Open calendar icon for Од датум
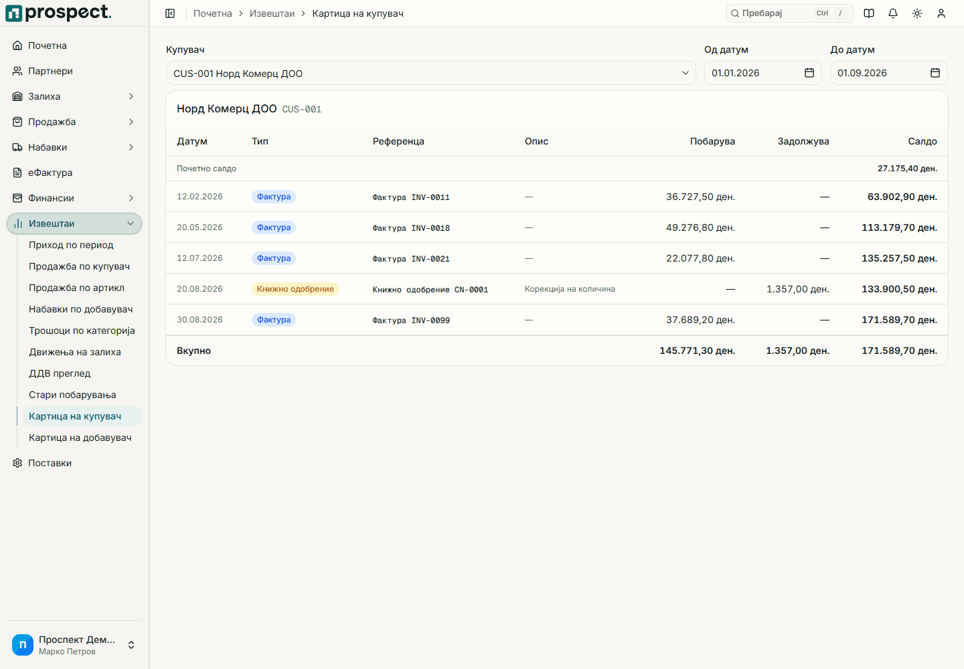 click(809, 73)
